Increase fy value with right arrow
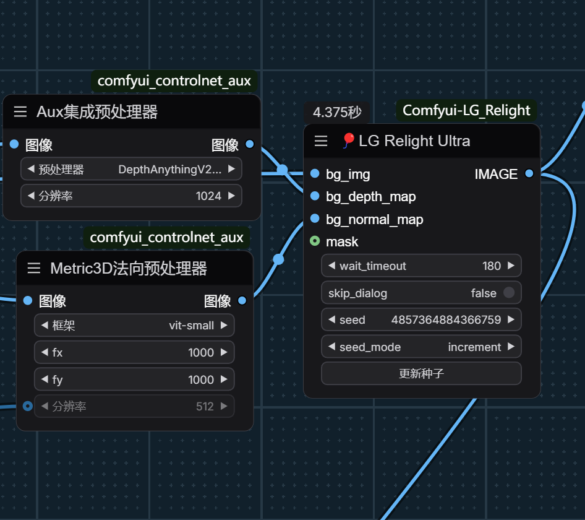The image size is (585, 520). point(224,379)
